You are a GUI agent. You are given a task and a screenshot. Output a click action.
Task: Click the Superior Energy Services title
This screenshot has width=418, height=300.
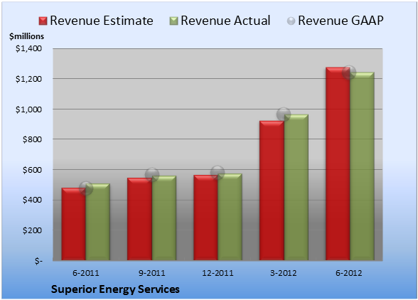coord(115,289)
